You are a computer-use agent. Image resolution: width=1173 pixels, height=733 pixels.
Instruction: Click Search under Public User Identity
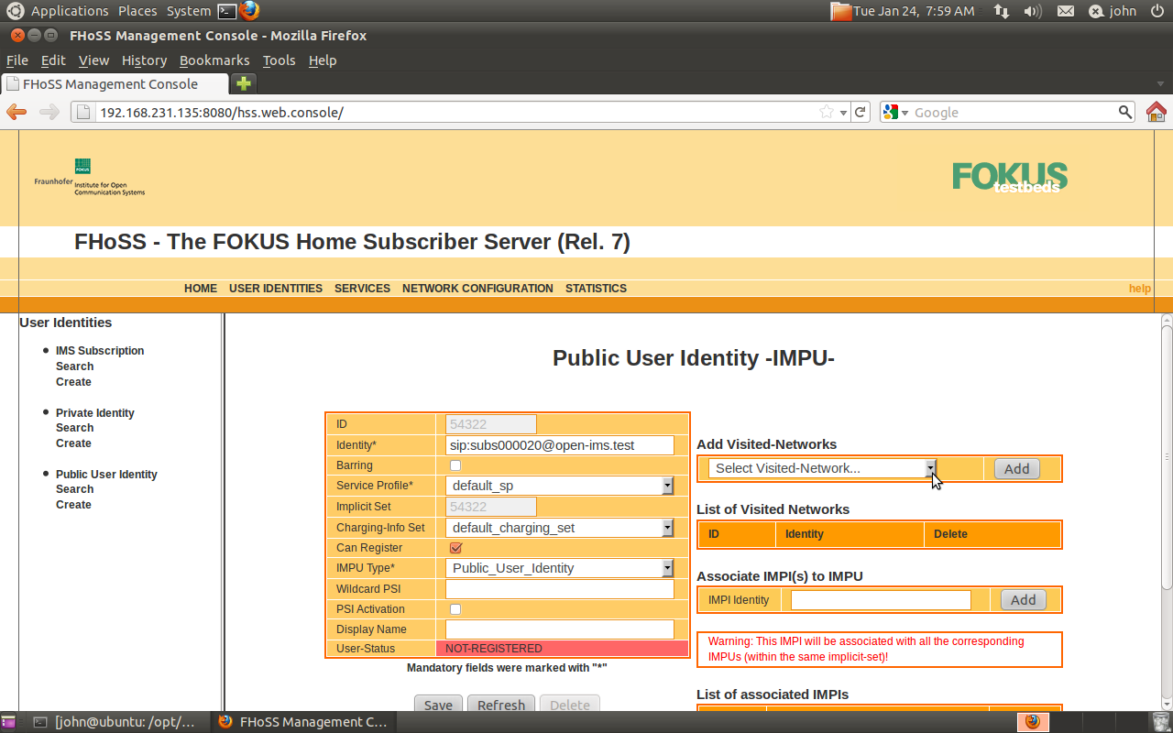click(x=74, y=488)
